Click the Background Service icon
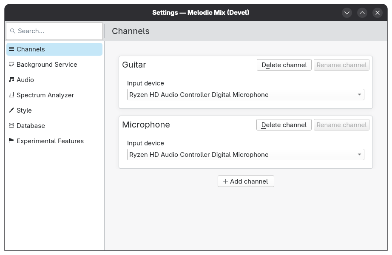This screenshot has height=255, width=392. click(x=11, y=65)
